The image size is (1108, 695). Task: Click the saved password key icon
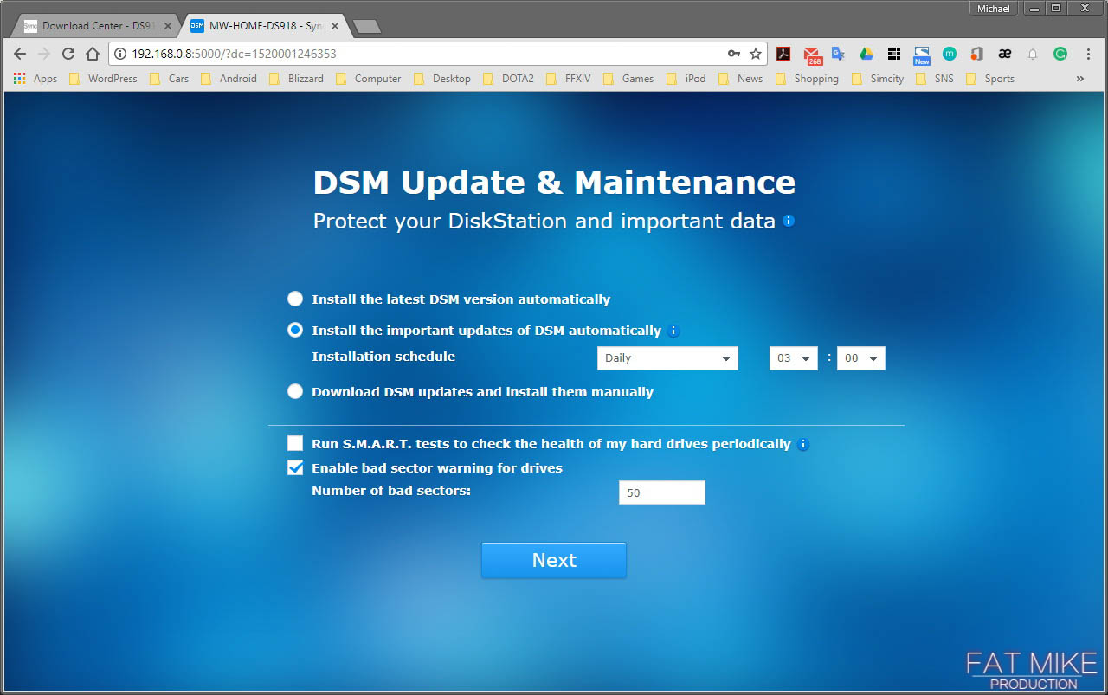click(x=734, y=54)
